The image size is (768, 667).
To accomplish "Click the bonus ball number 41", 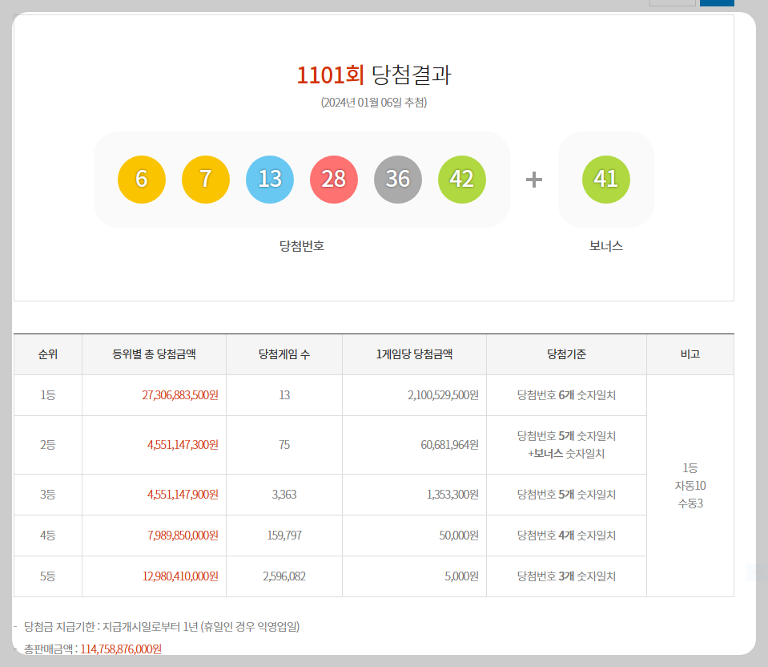I will [606, 180].
